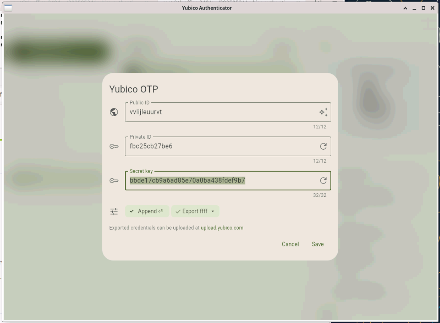The height and width of the screenshot is (323, 440).
Task: Generate a random Private ID
Action: coord(323,146)
